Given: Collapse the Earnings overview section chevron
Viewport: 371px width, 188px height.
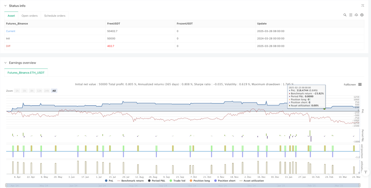Looking at the screenshot, I should [x=5, y=63].
